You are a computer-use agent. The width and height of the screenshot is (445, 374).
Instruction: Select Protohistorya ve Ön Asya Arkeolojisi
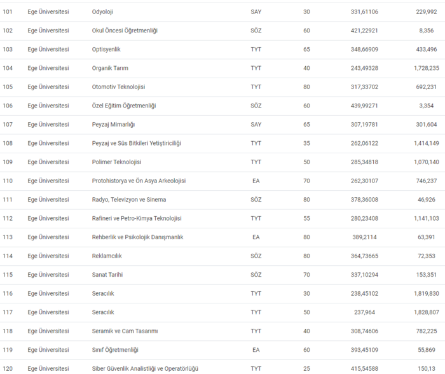coord(139,181)
